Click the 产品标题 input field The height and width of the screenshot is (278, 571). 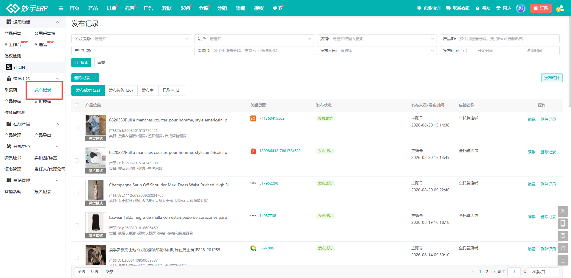(131, 51)
